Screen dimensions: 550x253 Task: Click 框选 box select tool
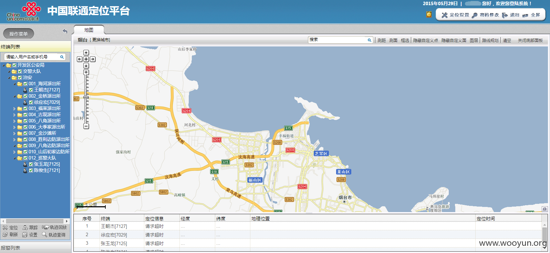pyautogui.click(x=405, y=40)
